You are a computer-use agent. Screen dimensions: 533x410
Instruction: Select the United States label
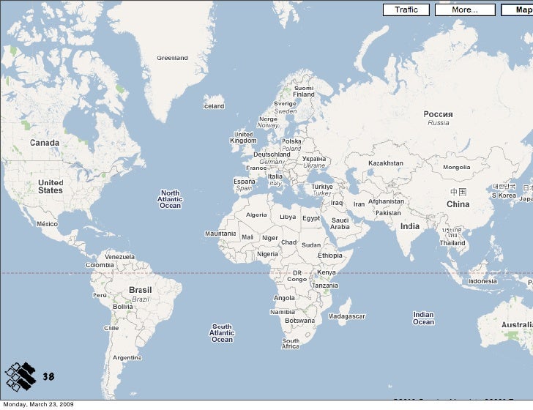51,187
